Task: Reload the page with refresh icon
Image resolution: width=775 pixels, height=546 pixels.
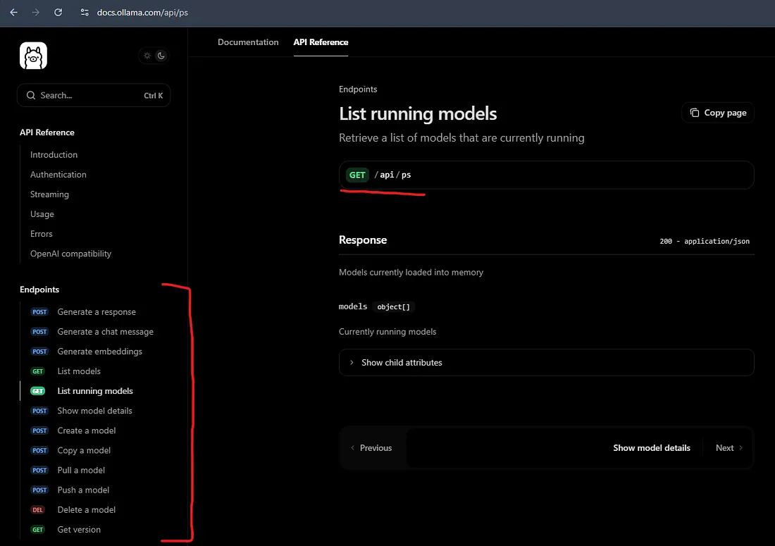Action: click(x=58, y=12)
